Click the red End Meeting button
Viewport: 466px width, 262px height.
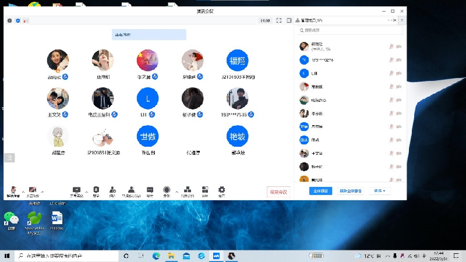[278, 192]
